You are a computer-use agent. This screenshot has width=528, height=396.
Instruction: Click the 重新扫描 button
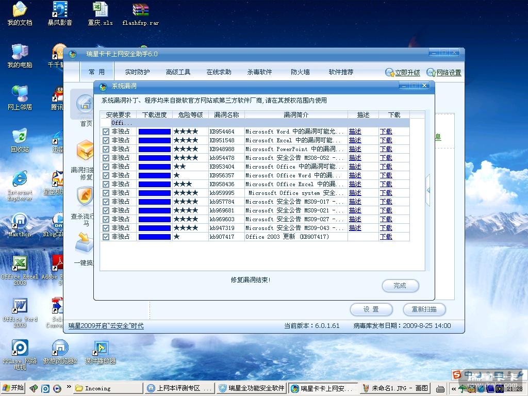pyautogui.click(x=424, y=309)
